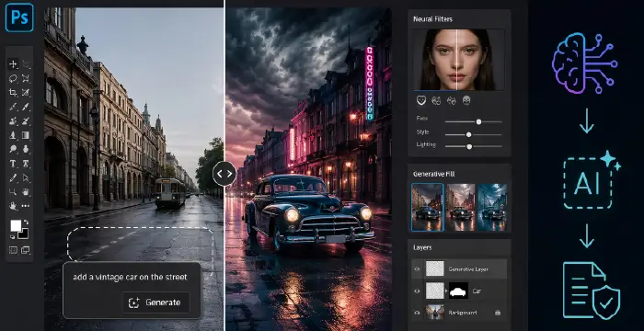Select the horizontal Type tool
This screenshot has height=331, width=644.
click(13, 164)
